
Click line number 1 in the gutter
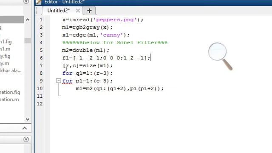tap(41, 20)
